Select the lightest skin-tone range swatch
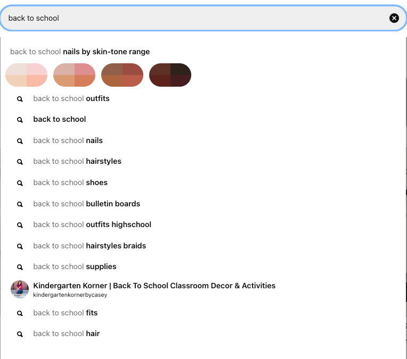Image resolution: width=407 pixels, height=359 pixels. [x=27, y=75]
